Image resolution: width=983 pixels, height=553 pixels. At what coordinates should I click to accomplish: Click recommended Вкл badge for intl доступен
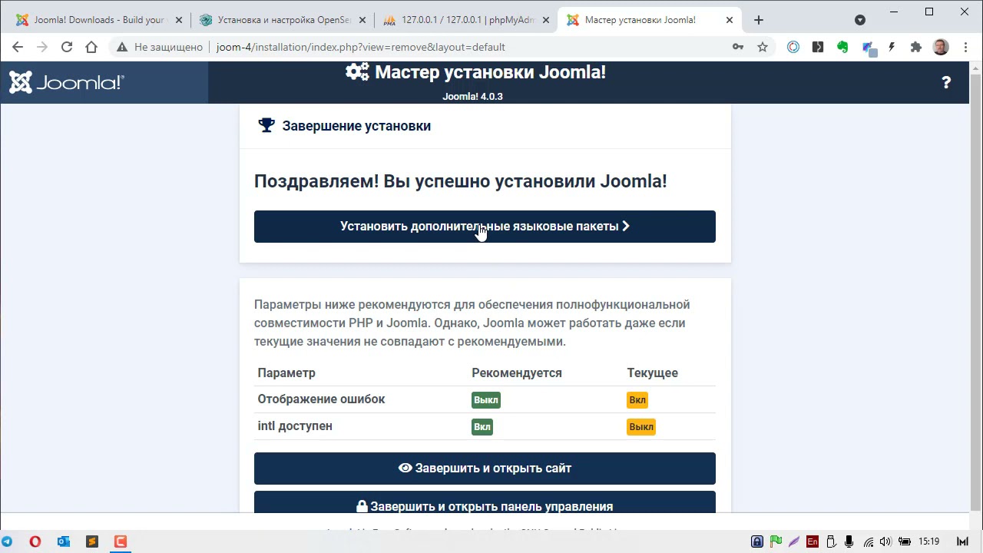pos(482,427)
